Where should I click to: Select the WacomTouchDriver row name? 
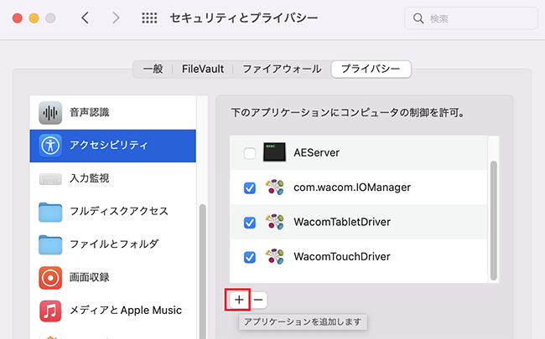(342, 257)
